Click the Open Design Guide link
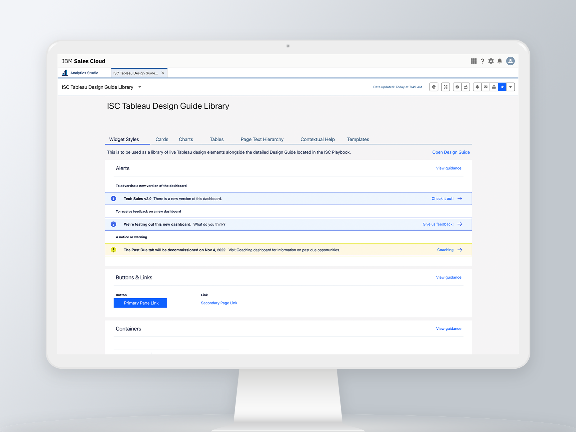This screenshot has height=432, width=576. point(451,152)
